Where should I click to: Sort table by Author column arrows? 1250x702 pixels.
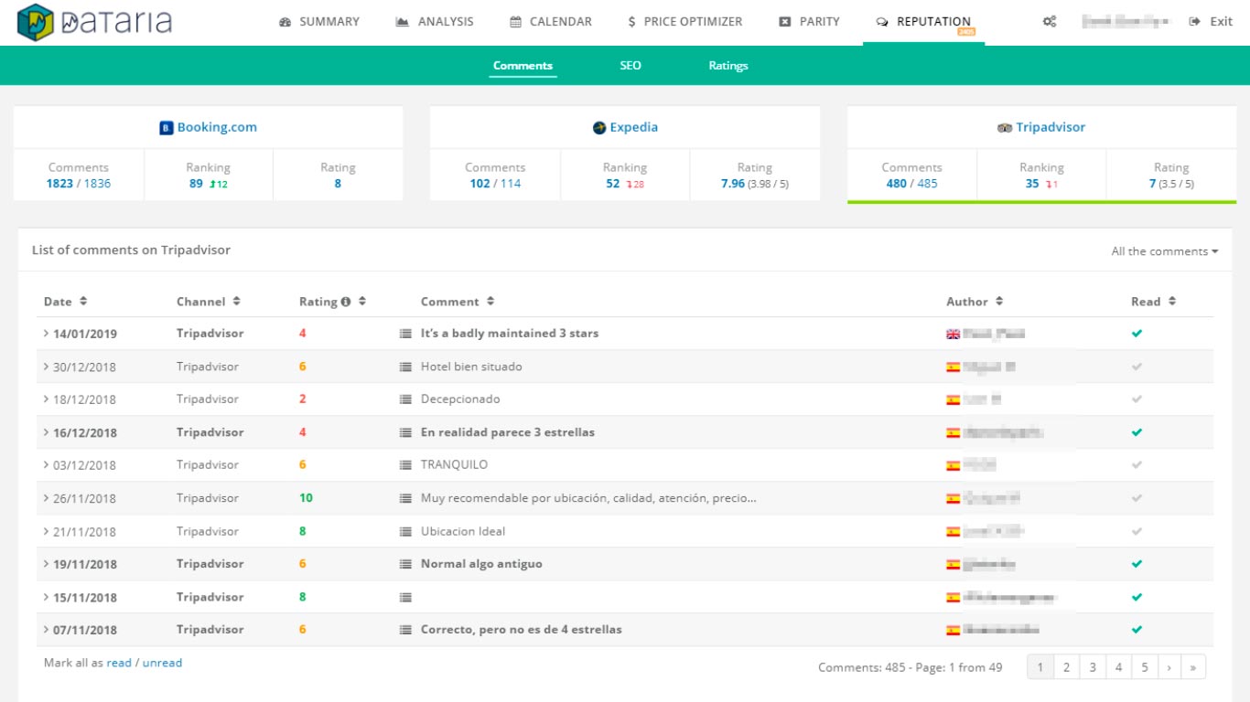pos(999,302)
